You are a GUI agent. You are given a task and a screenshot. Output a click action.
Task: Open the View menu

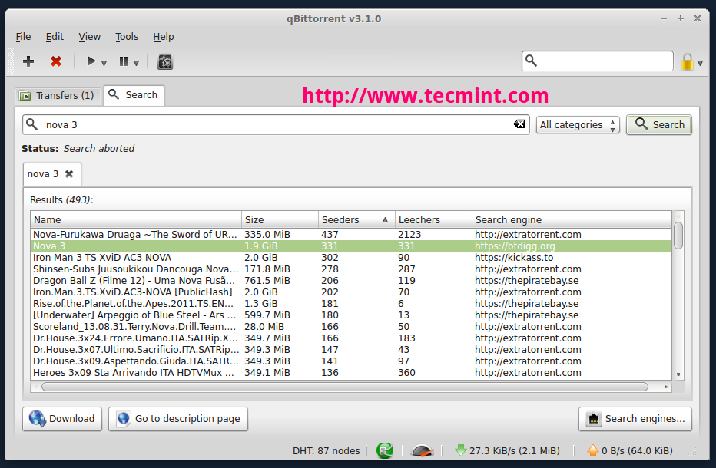tap(89, 37)
